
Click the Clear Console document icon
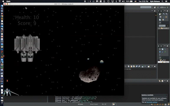pyautogui.click(x=129, y=66)
